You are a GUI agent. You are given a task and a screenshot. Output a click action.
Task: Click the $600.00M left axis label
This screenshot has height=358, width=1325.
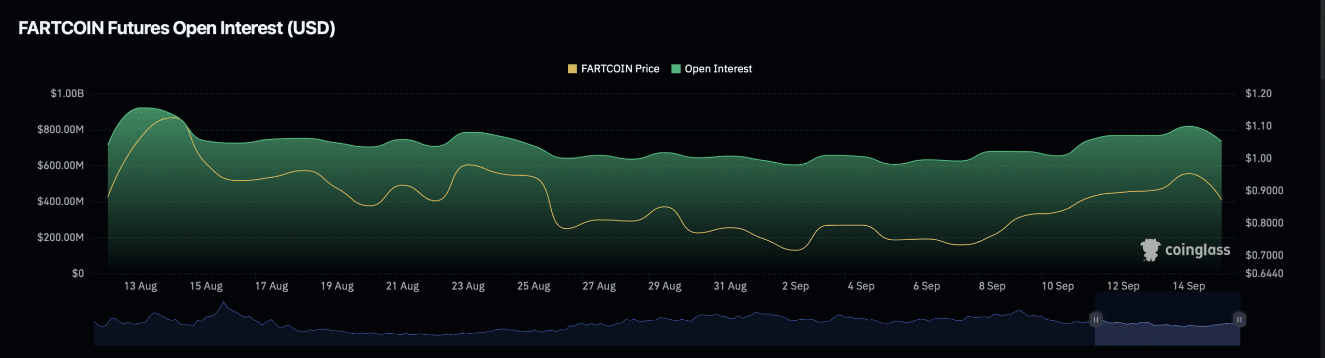click(60, 165)
